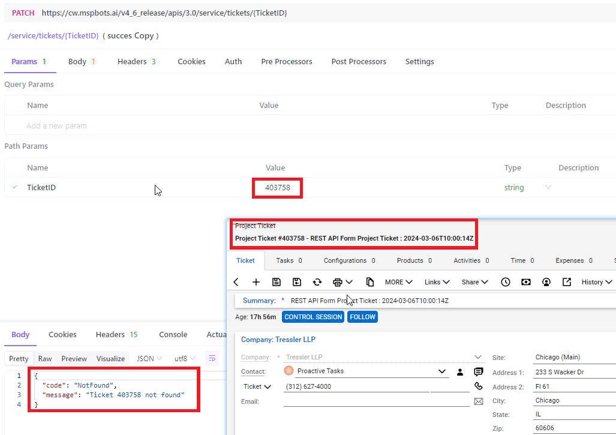The image size is (616, 435).
Task: Click the chat bubble icon beside Contact
Action: pyautogui.click(x=479, y=372)
